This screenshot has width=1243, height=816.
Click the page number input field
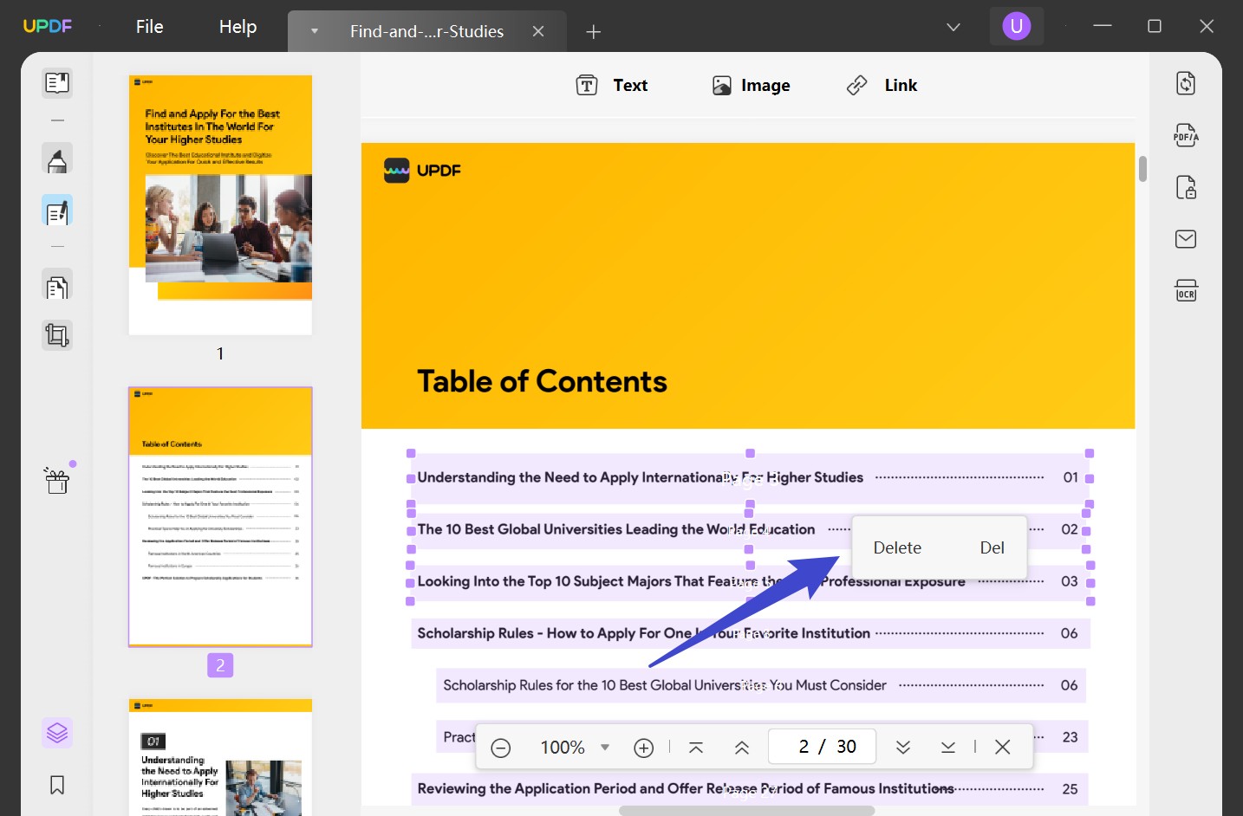[x=822, y=747]
